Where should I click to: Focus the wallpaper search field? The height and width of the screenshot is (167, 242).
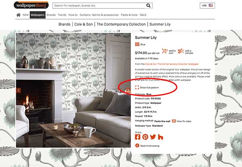click(99, 6)
